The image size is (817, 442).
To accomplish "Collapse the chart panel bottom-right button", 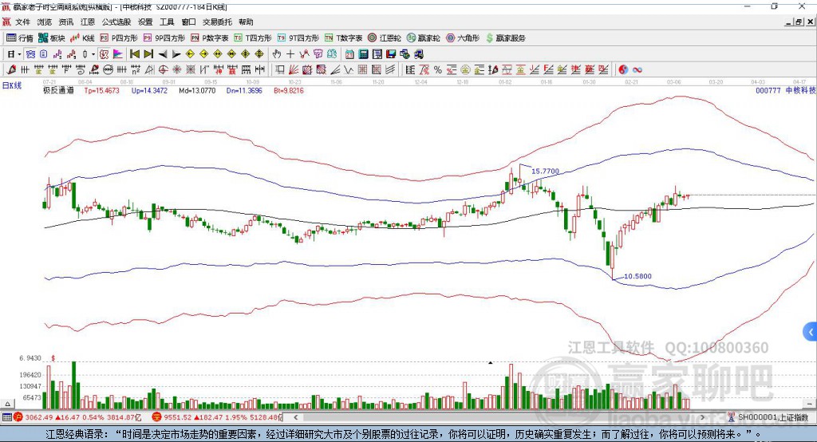I will pos(809,404).
